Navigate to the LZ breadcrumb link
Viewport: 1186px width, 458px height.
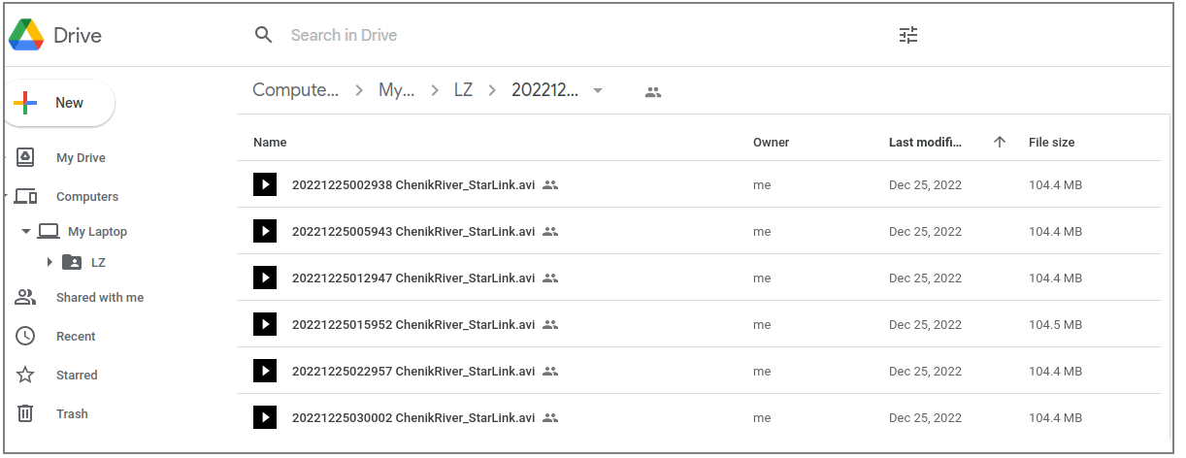coord(463,90)
